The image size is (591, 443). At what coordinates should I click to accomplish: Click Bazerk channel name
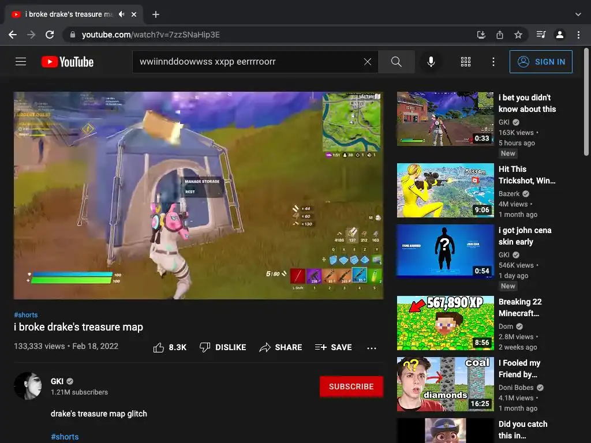(509, 194)
